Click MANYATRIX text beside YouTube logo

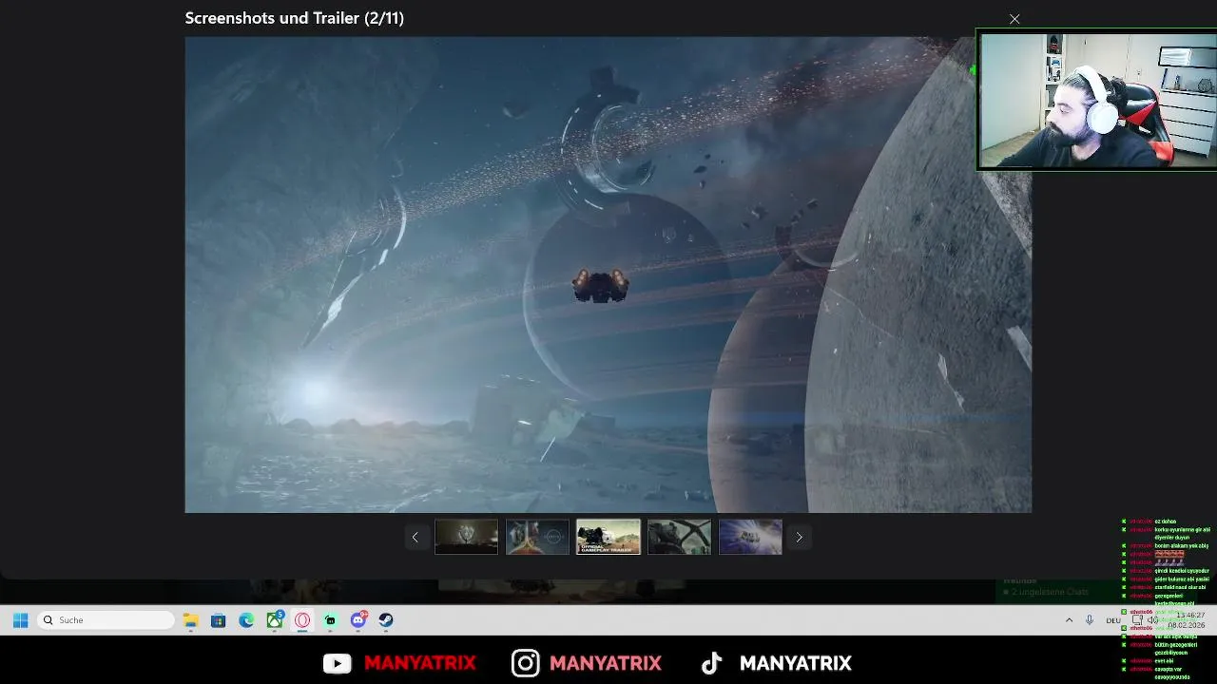(x=420, y=663)
